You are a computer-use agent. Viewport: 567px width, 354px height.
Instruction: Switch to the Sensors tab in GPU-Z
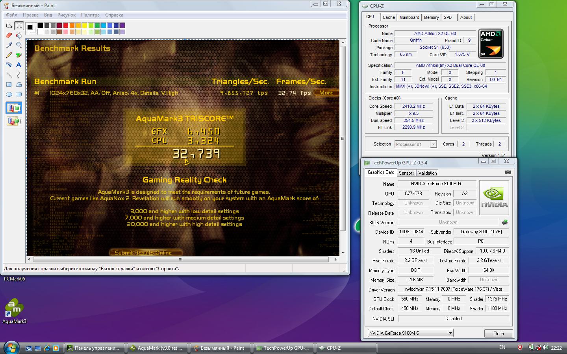(406, 173)
